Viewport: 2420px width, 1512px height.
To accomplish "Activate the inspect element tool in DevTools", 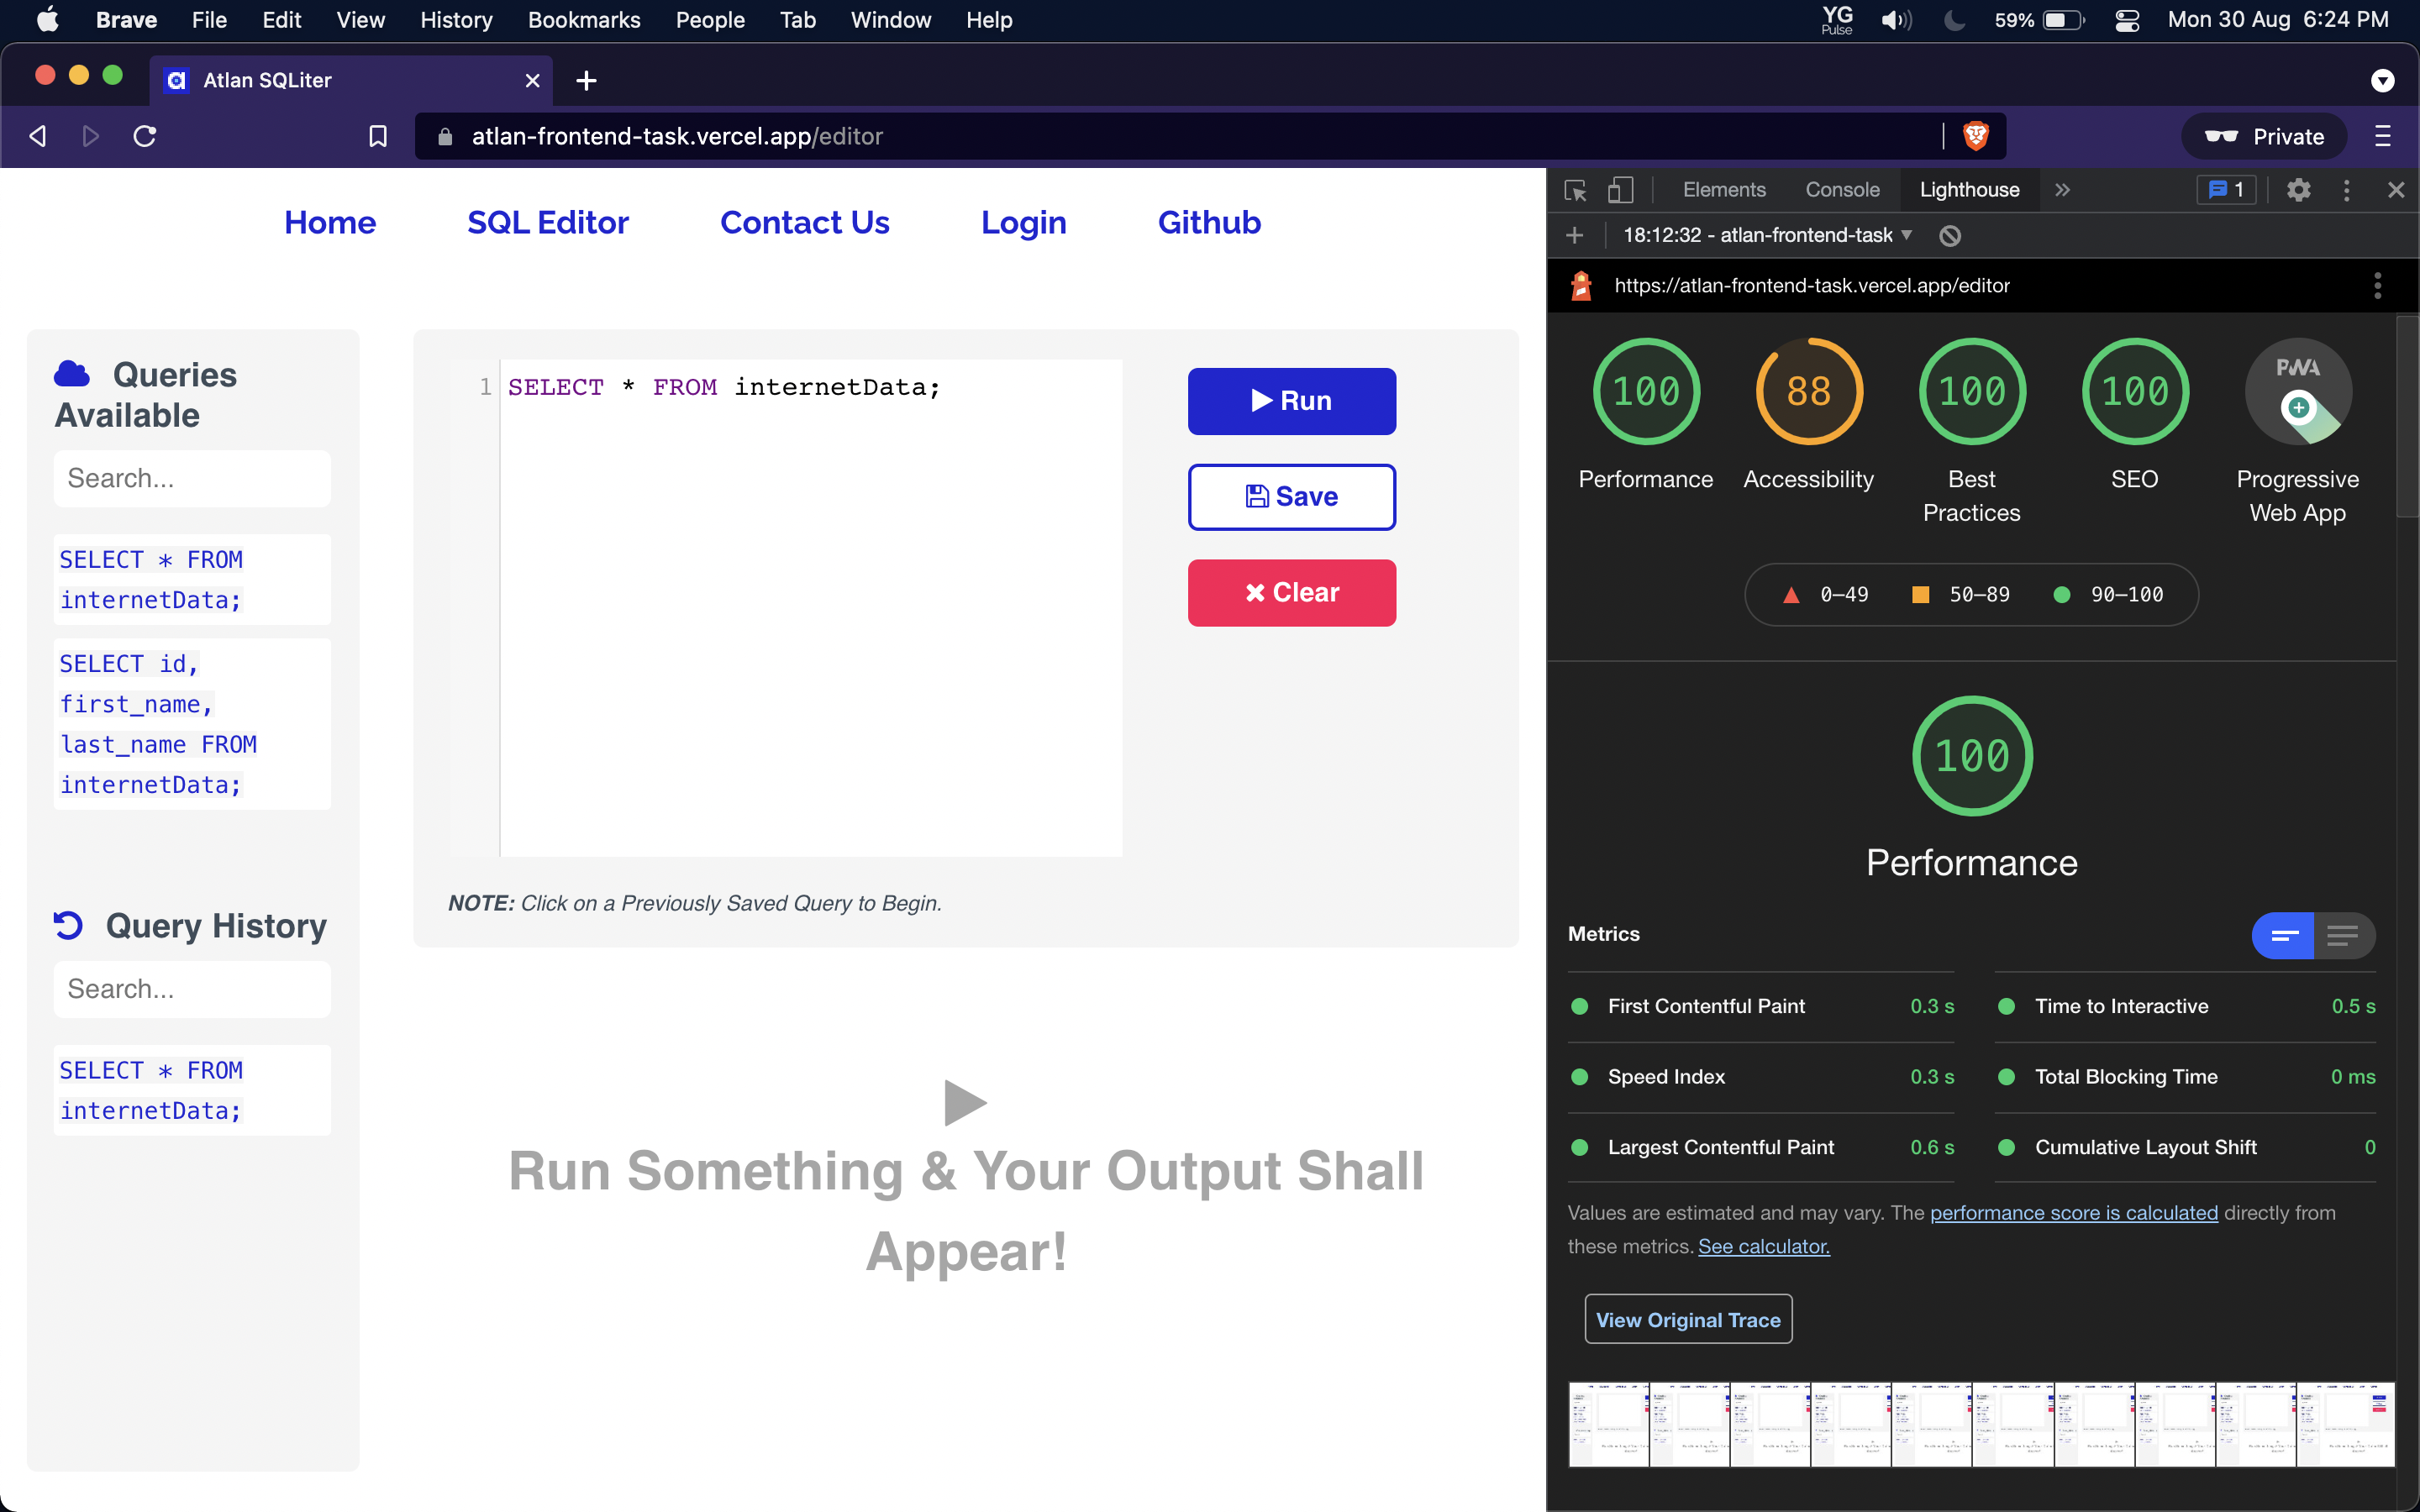I will click(x=1575, y=190).
